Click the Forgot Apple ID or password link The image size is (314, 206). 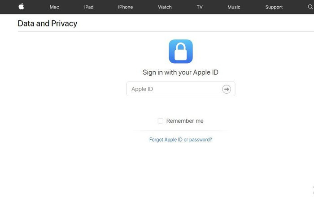[x=180, y=140]
